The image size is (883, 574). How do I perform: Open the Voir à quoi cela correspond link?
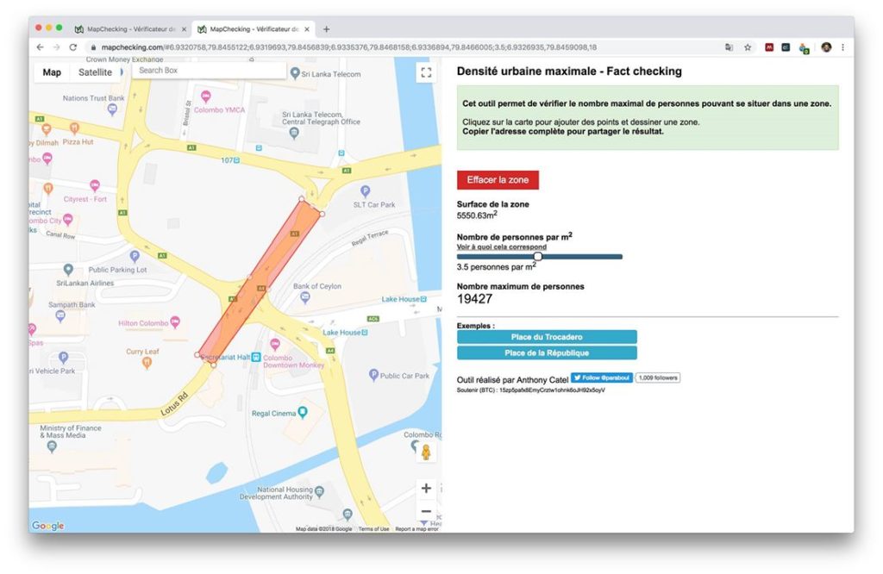501,247
